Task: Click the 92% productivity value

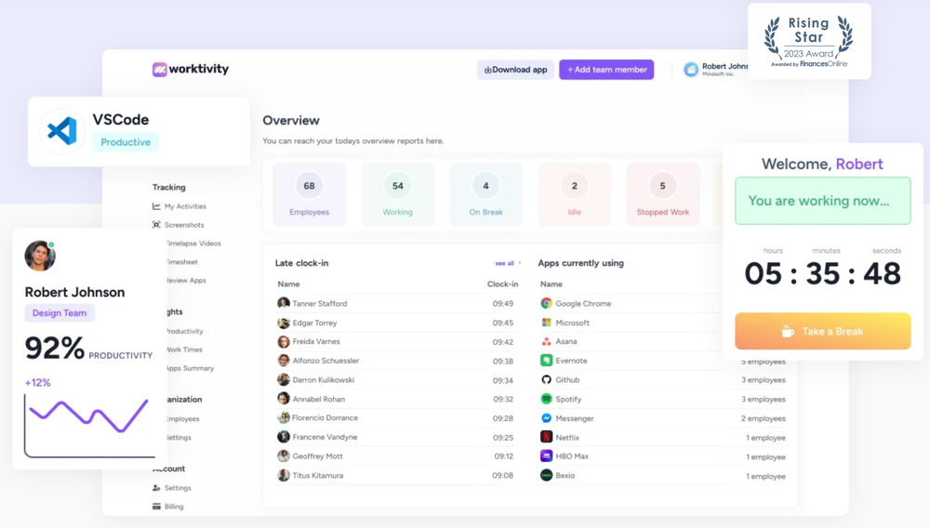Action: click(55, 348)
